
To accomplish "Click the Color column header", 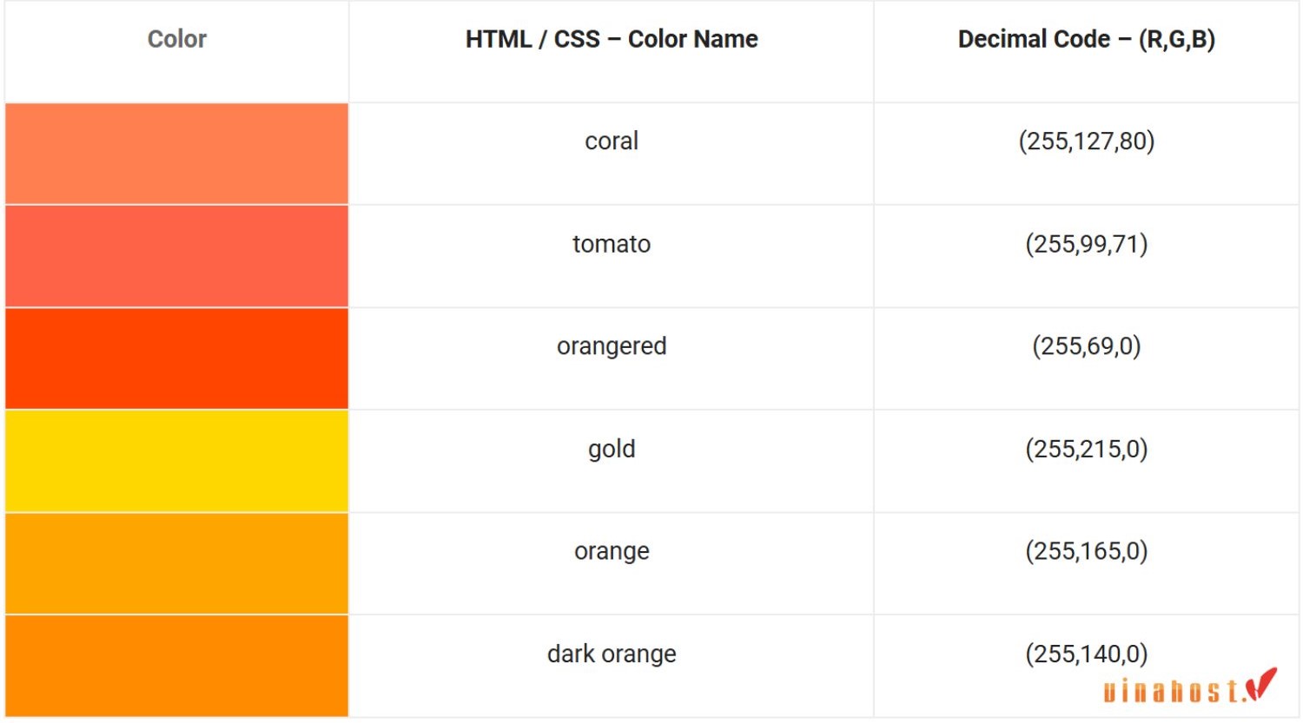I will click(177, 39).
